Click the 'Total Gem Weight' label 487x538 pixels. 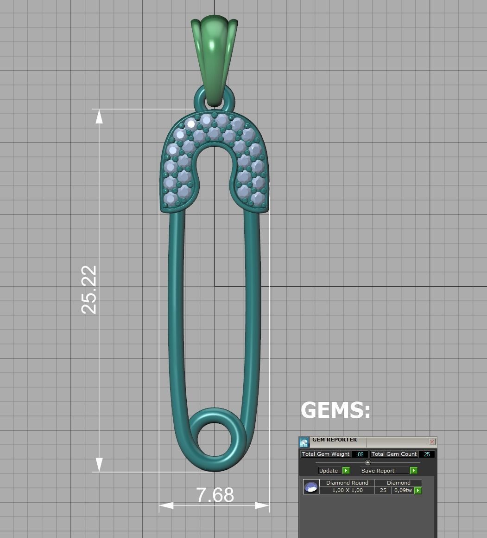325,454
